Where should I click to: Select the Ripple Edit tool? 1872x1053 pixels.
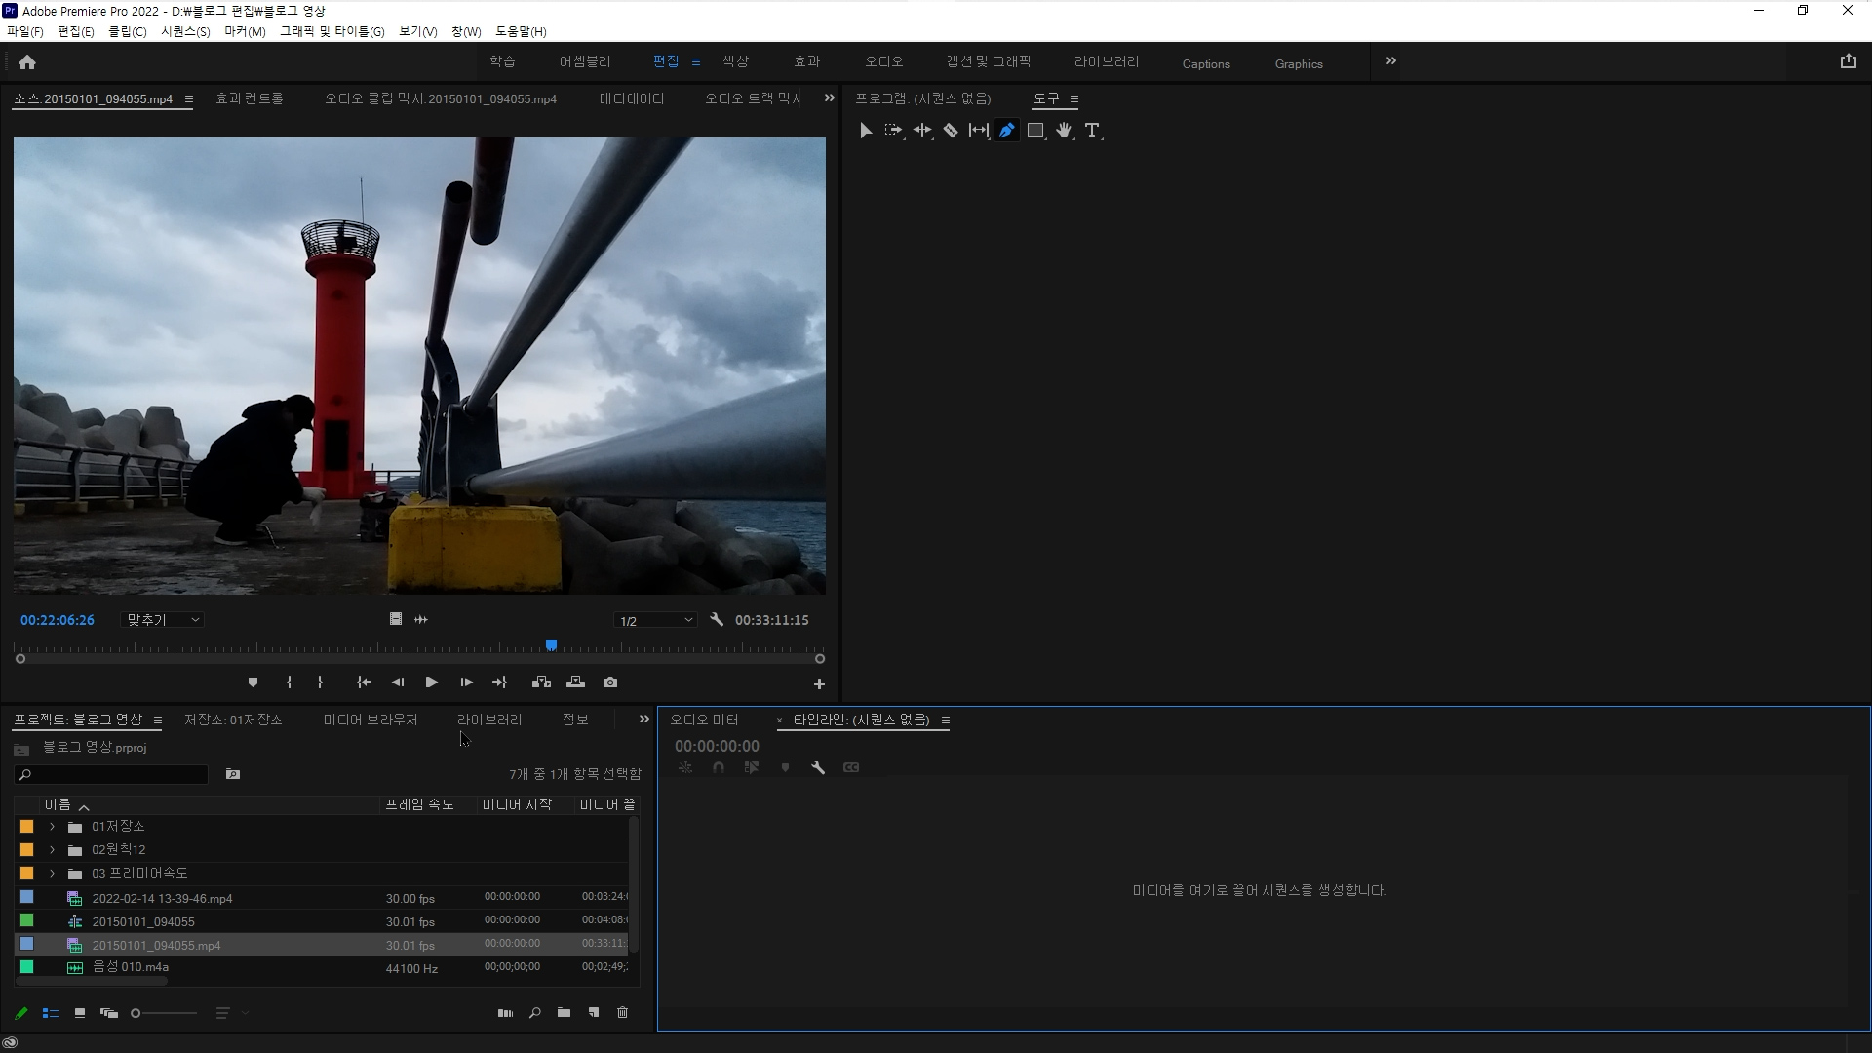click(x=922, y=130)
